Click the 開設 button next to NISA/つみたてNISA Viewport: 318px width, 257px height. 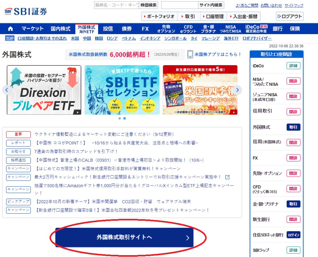point(293,81)
